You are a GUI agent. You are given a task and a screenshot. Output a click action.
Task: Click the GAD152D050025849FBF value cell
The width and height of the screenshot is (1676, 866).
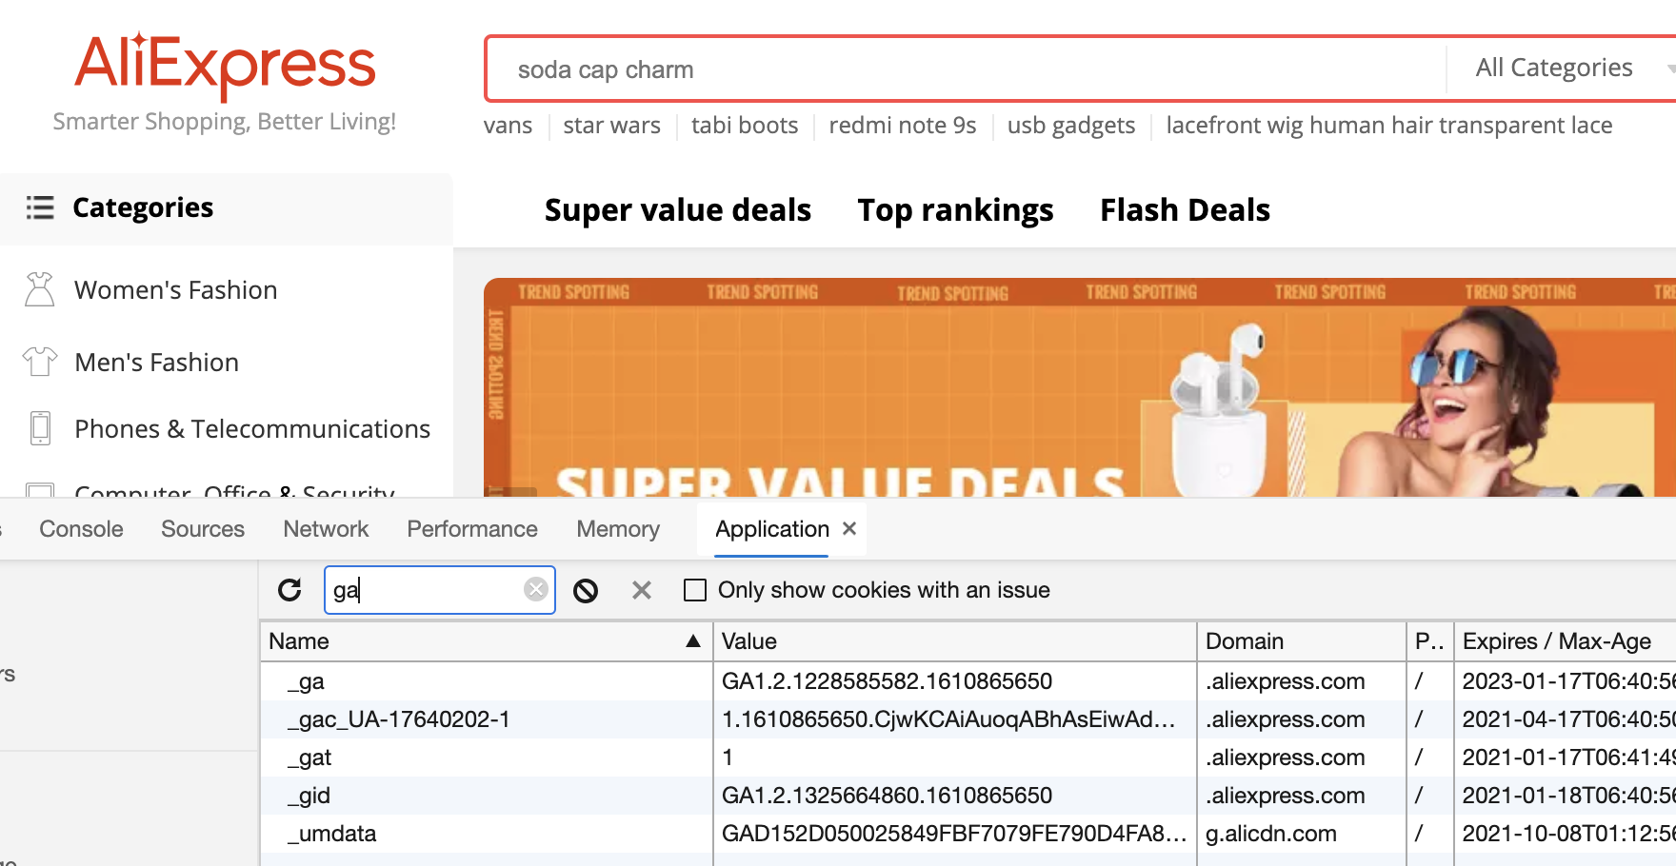click(x=954, y=834)
